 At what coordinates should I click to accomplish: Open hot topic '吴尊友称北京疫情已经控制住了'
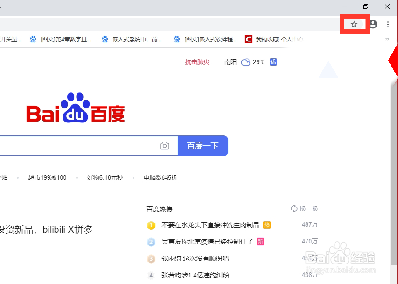click(207, 242)
